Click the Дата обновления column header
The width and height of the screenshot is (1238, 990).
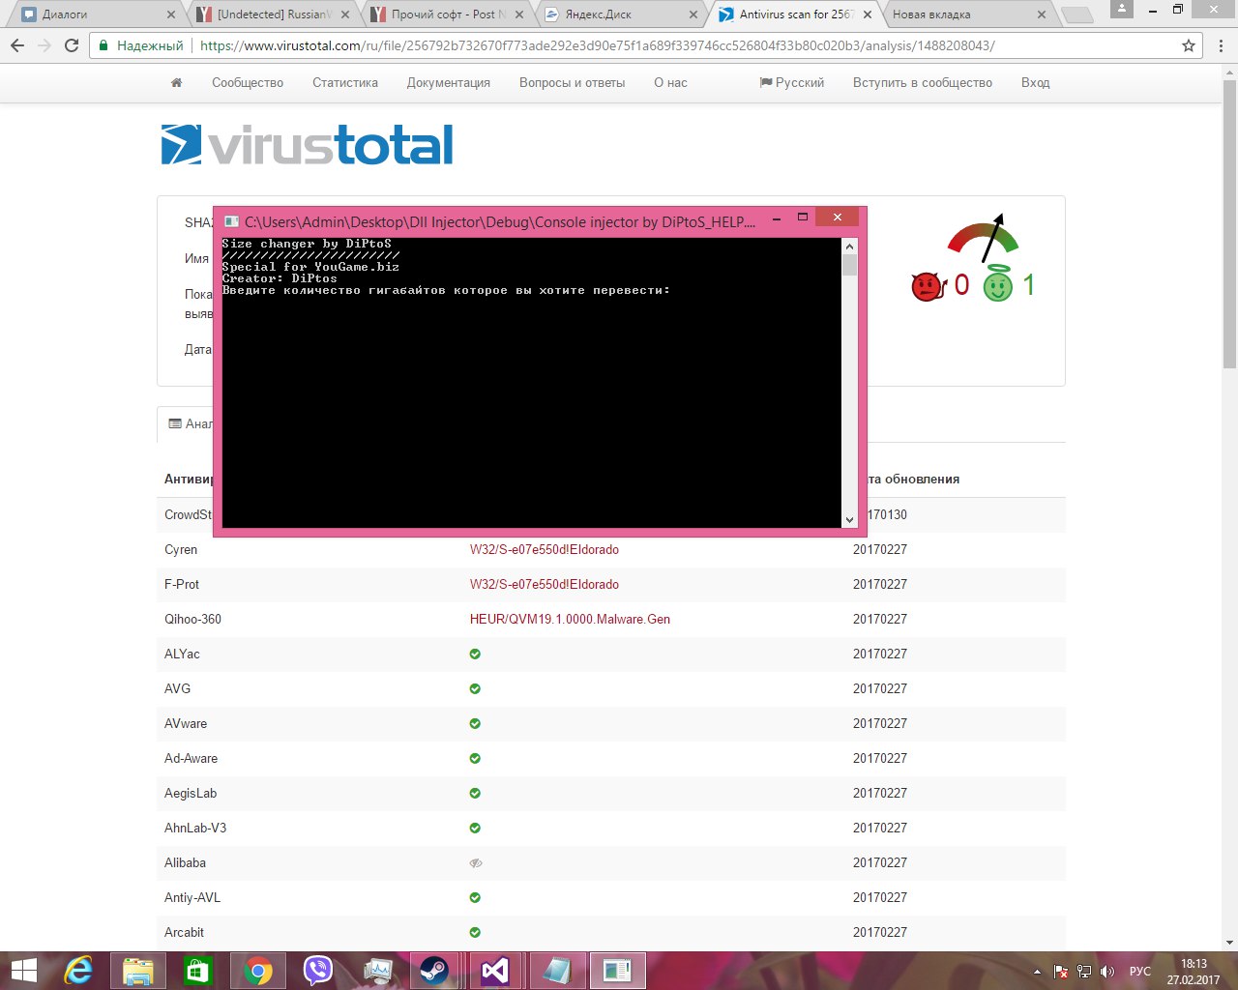(x=913, y=480)
